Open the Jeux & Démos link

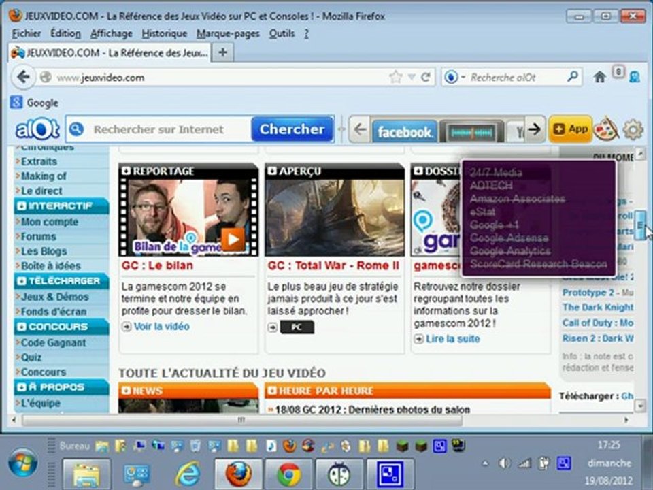tap(54, 297)
